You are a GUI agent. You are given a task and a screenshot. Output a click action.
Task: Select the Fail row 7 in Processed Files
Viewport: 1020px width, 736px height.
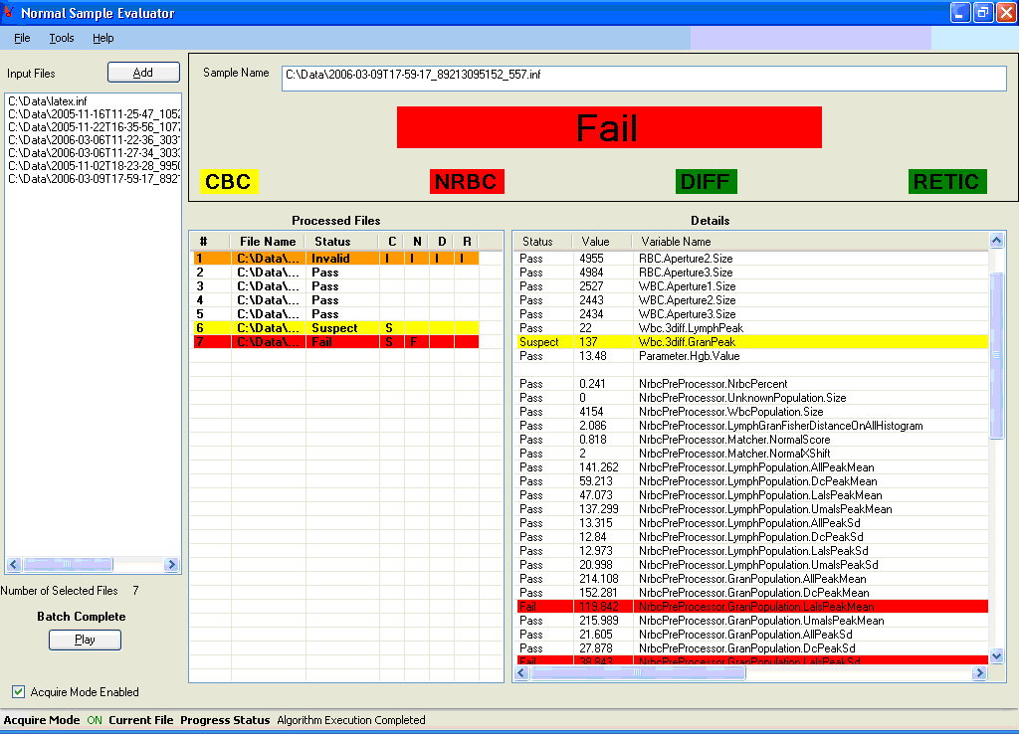[334, 342]
